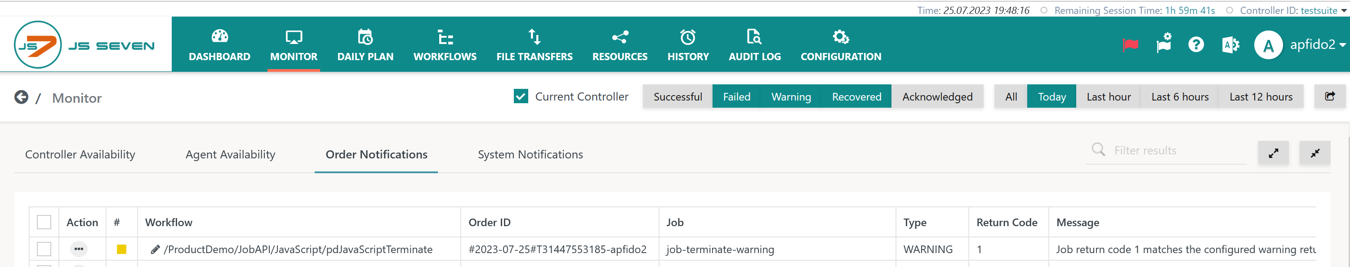Open the System Notifications tab
This screenshot has height=267, width=1350.
[x=530, y=154]
